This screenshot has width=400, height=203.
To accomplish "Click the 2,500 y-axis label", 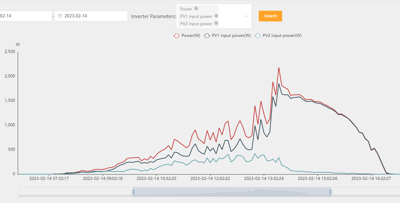I will coord(10,52).
